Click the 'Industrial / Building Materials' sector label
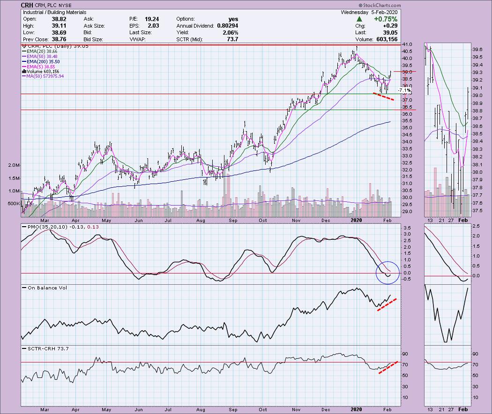The height and width of the screenshot is (414, 492). pos(55,12)
